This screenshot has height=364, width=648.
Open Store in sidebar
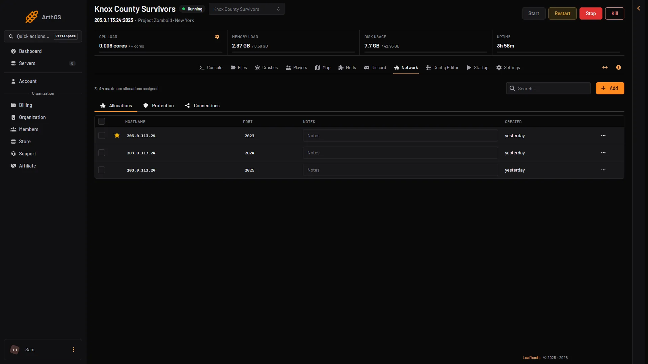point(43,142)
